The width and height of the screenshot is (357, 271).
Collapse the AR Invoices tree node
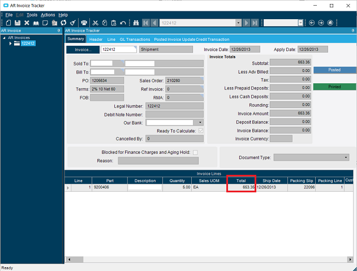[4, 38]
